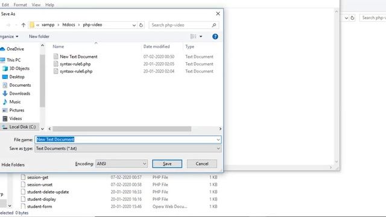This screenshot has height=217, width=386.
Task: Click the Cancel button
Action: [x=202, y=164]
